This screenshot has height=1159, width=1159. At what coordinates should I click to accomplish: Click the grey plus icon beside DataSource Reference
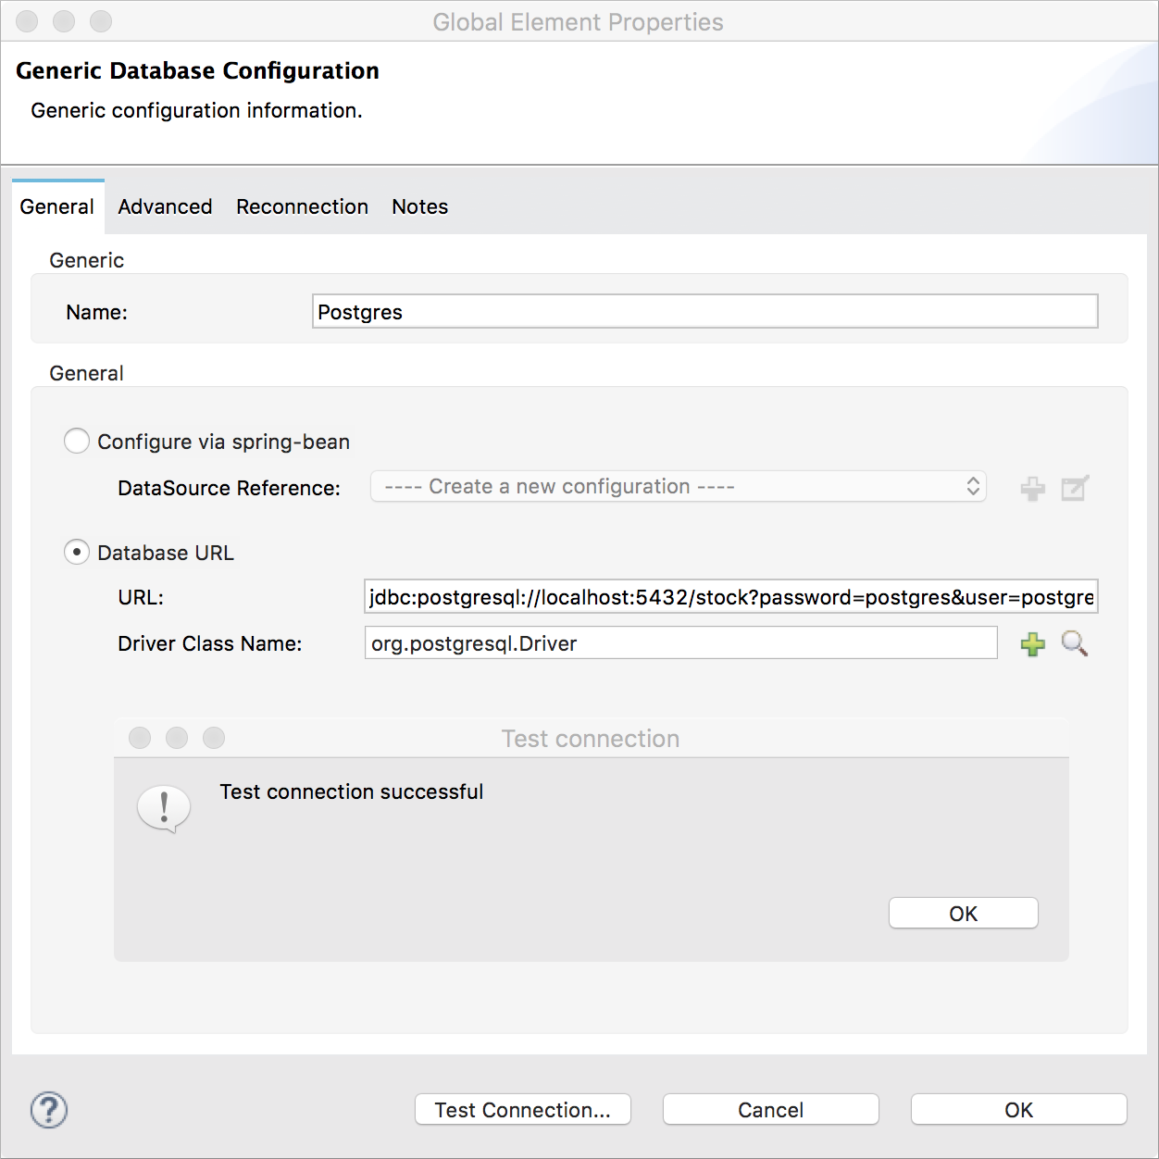click(1033, 488)
